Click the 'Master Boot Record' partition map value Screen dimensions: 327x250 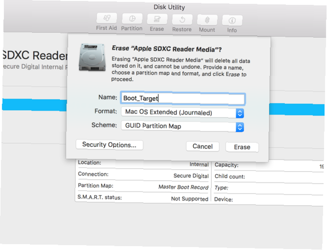point(183,187)
